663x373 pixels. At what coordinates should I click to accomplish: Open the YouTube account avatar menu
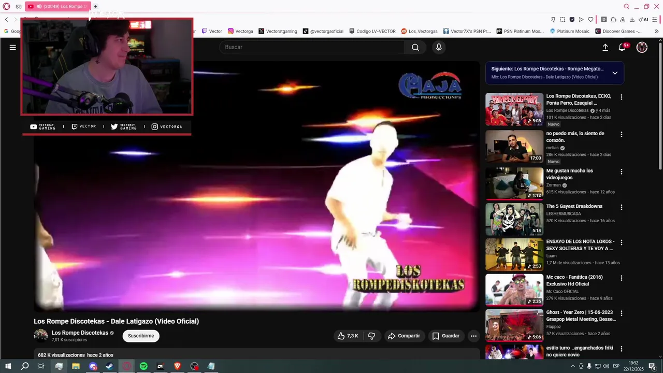point(642,47)
